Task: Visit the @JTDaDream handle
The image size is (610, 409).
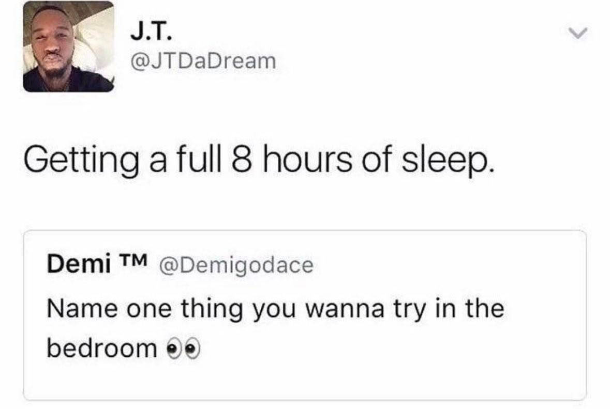Action: click(203, 61)
